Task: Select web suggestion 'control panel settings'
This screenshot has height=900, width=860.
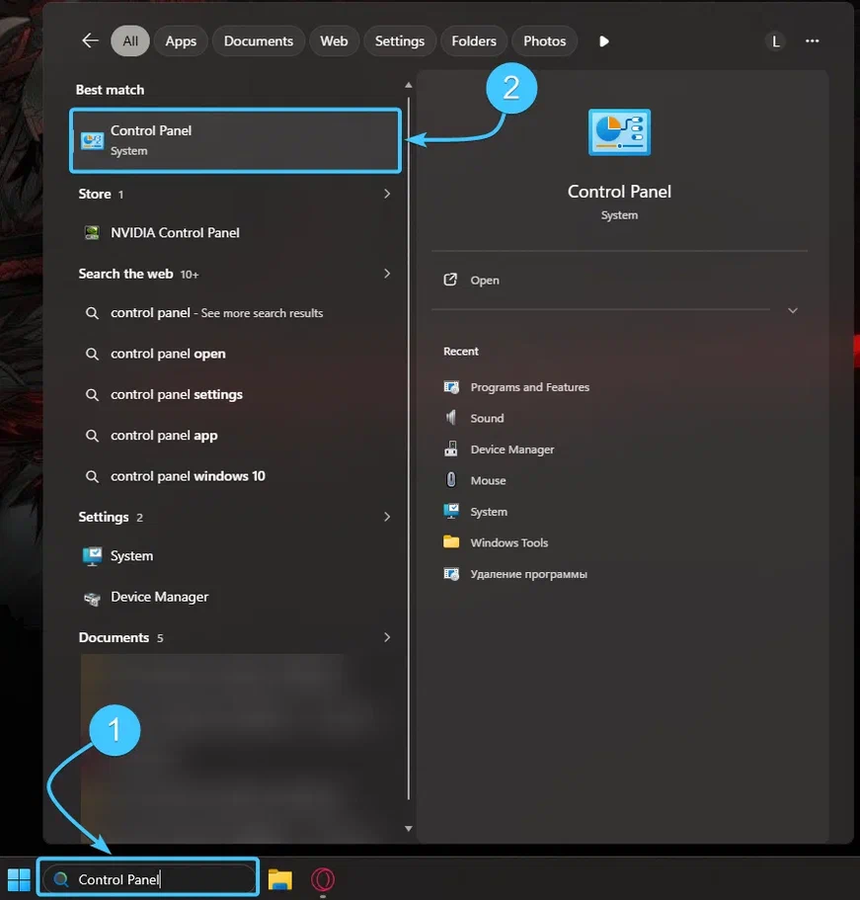Action: pos(235,394)
